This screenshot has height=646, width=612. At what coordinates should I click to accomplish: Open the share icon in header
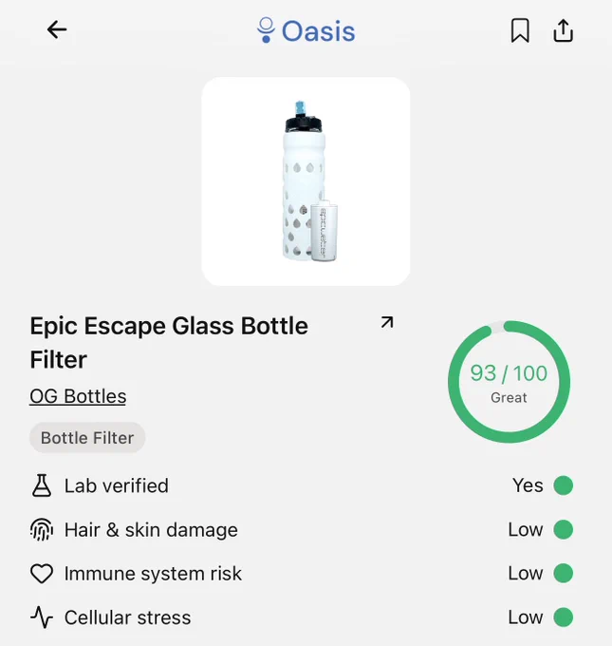563,30
